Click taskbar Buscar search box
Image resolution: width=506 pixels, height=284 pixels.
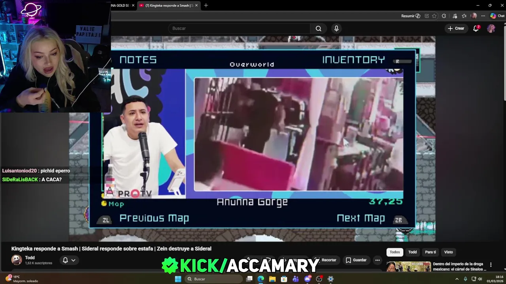[x=213, y=279]
